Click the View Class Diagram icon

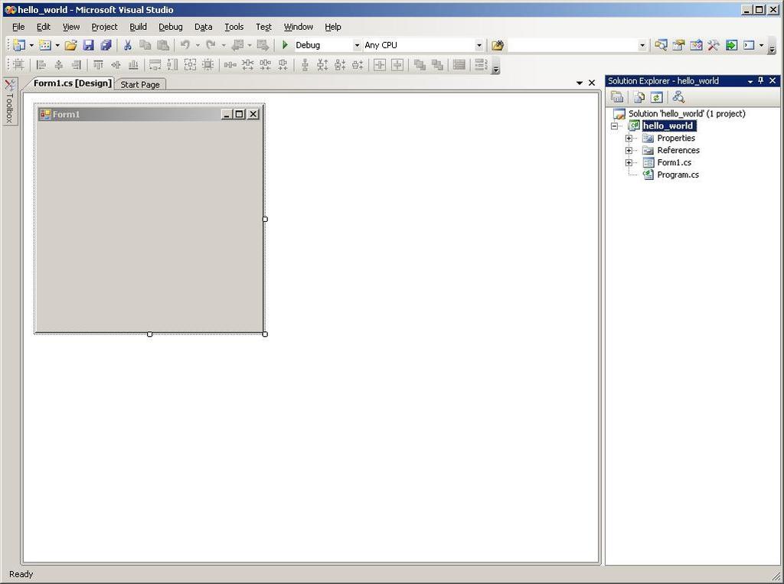point(678,97)
